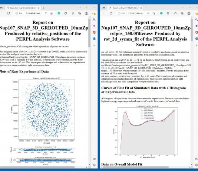The image size is (198, 171).
Task: Click 'Plots of Raw Experimental Data' heading
Action: [24, 71]
